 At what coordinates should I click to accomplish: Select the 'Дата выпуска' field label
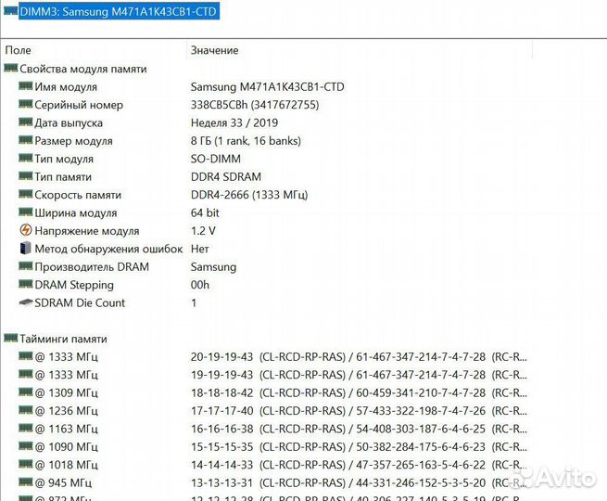[69, 122]
